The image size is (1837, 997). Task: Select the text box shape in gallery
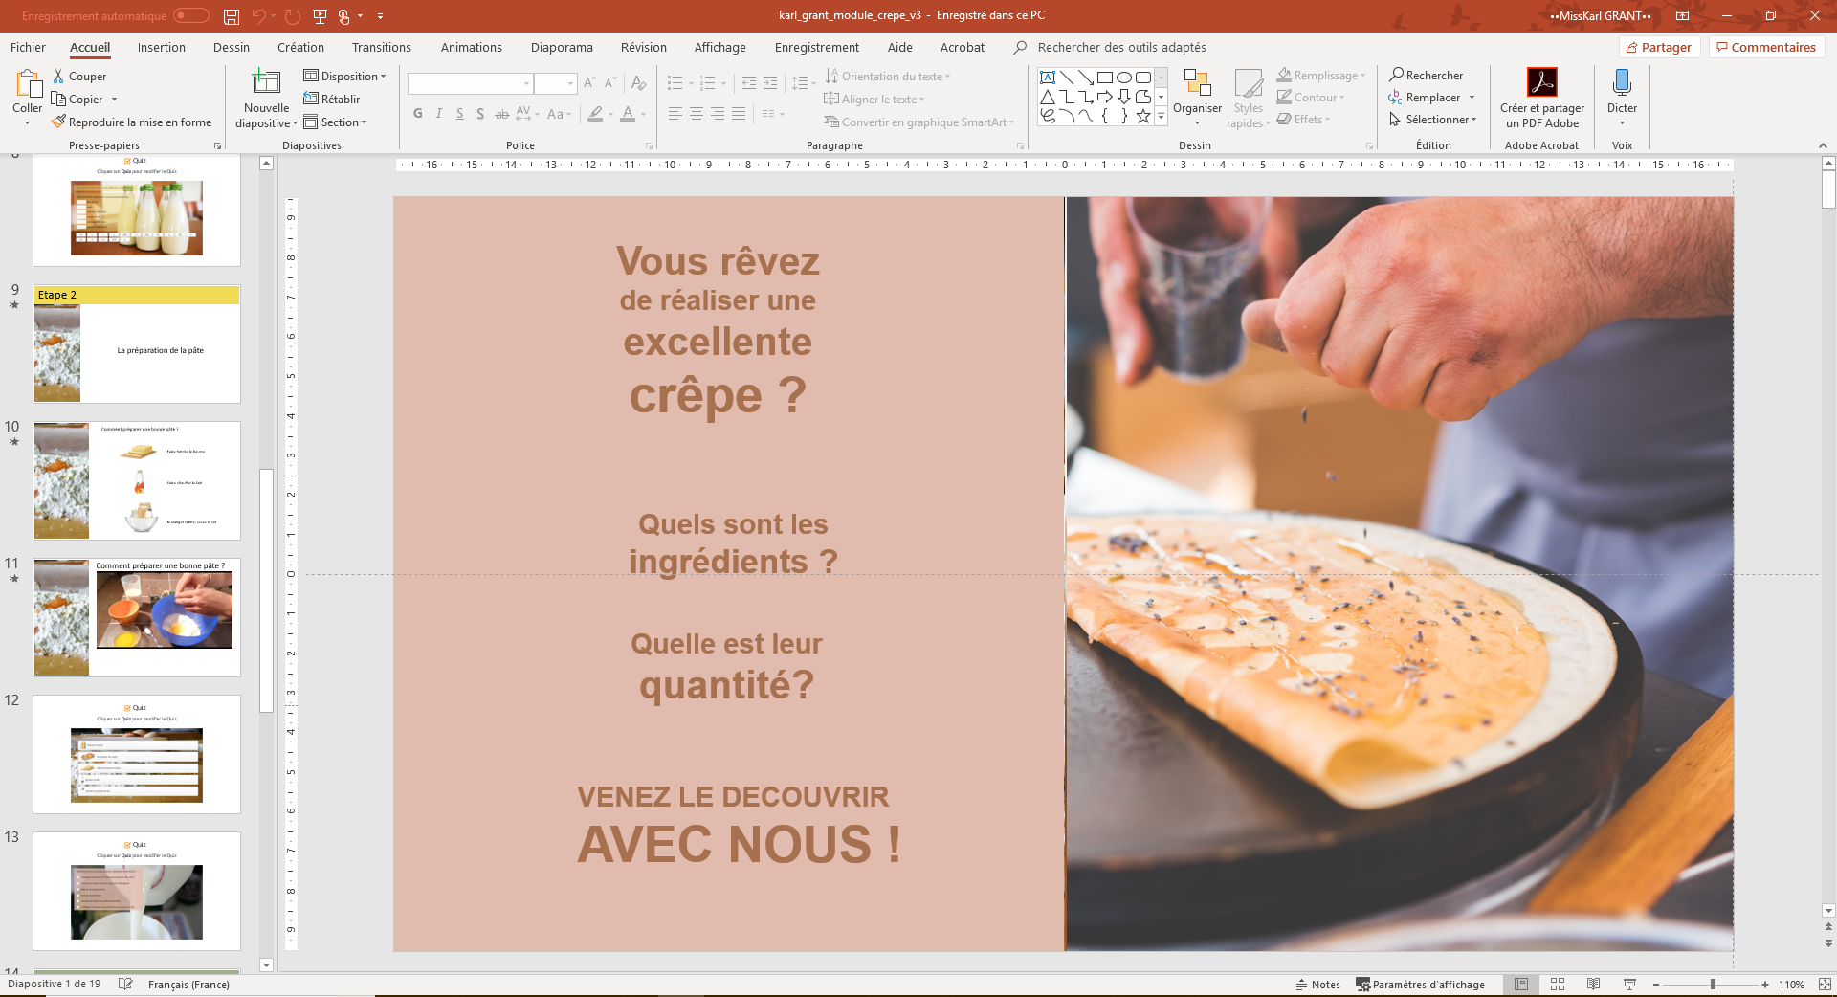click(x=1048, y=78)
